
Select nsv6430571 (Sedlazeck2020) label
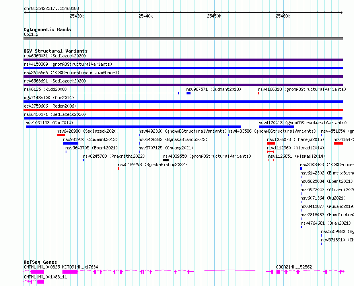[x=55, y=114]
